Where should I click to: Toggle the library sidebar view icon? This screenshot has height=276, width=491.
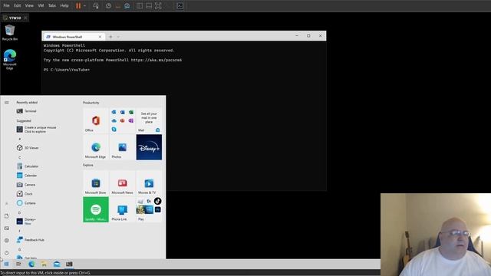pyautogui.click(x=140, y=5)
